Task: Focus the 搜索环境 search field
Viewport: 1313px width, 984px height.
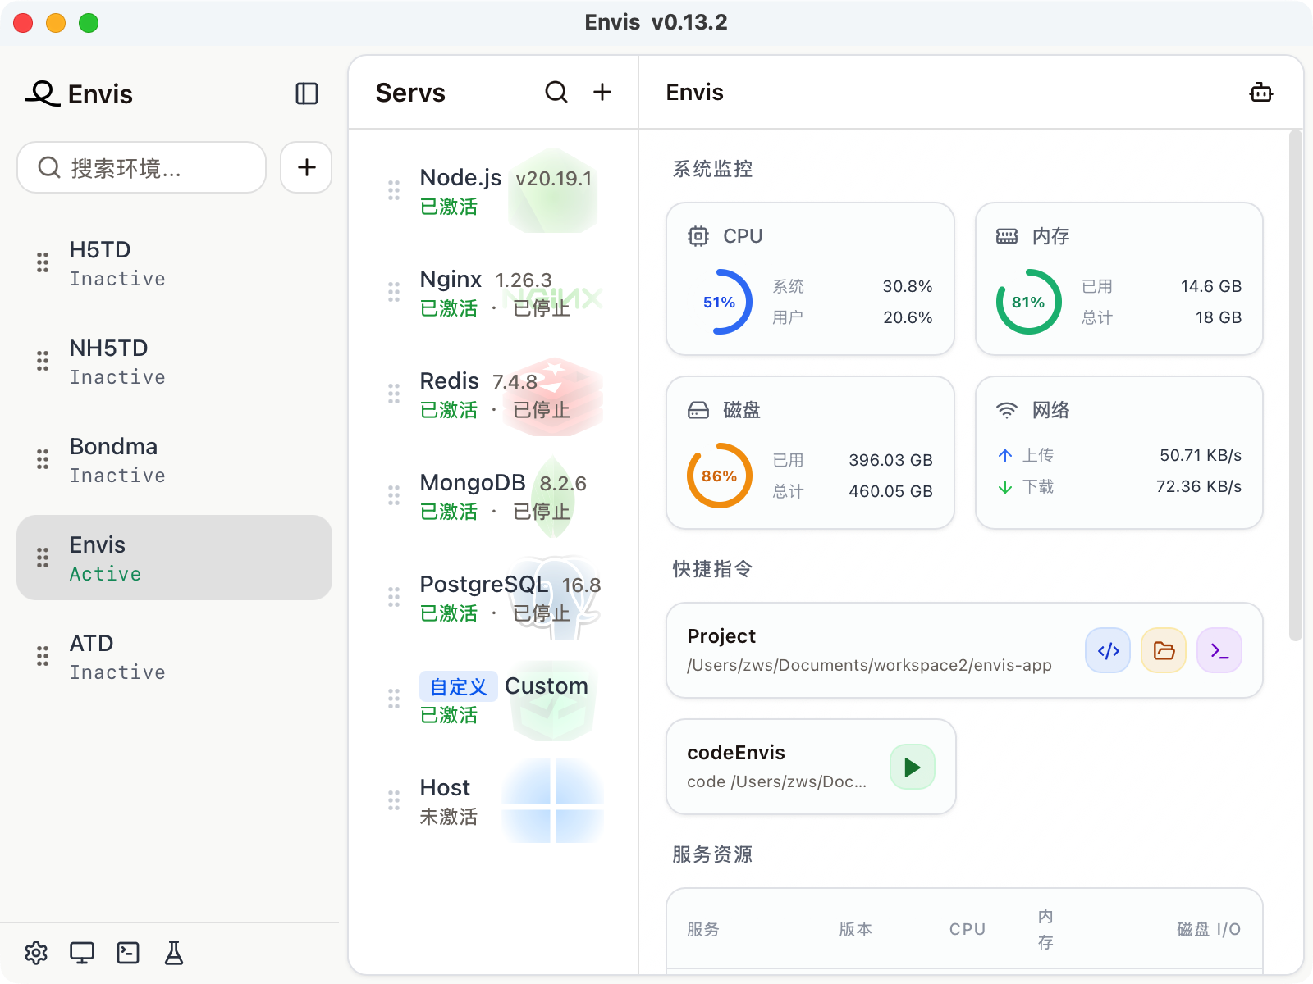Action: tap(142, 167)
